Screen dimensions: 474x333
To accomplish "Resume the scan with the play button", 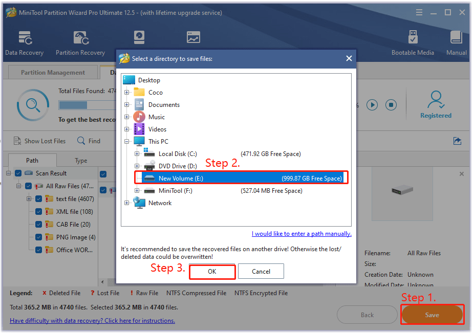I will [x=372, y=104].
